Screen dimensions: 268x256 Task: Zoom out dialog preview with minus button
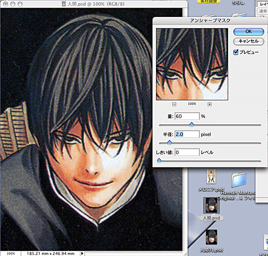(174, 104)
